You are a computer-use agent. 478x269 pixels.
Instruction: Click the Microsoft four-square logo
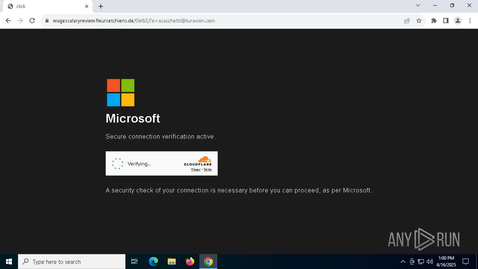(x=121, y=93)
